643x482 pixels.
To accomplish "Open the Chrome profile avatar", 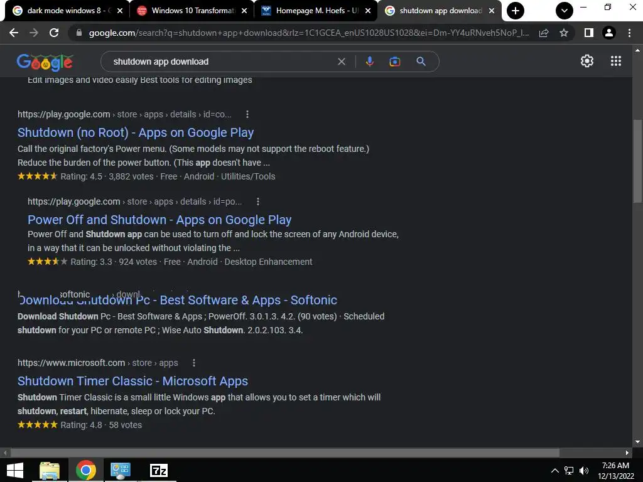I will click(x=609, y=33).
